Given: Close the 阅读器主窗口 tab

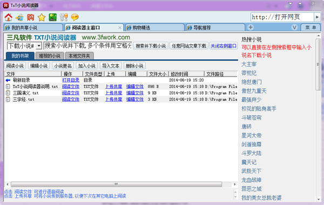Looking at the screenshot, I should (x=120, y=28).
